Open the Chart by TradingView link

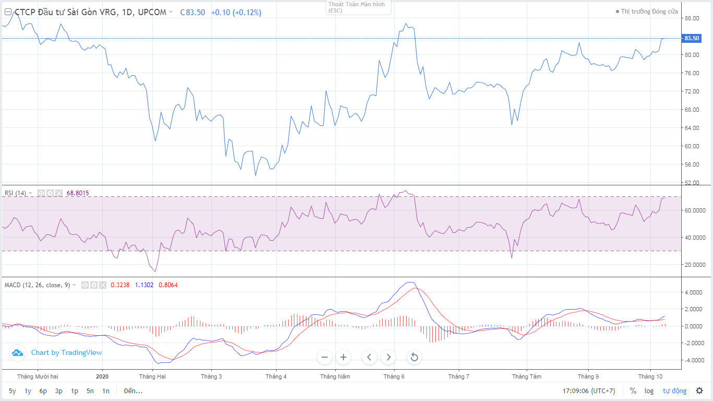pos(66,352)
